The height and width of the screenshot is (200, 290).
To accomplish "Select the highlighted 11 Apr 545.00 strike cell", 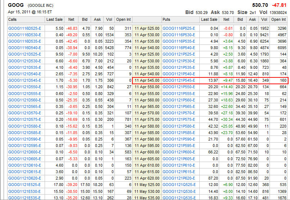I will 146,81.
